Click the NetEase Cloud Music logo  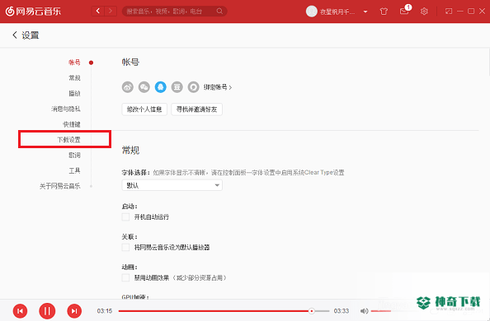(33, 12)
